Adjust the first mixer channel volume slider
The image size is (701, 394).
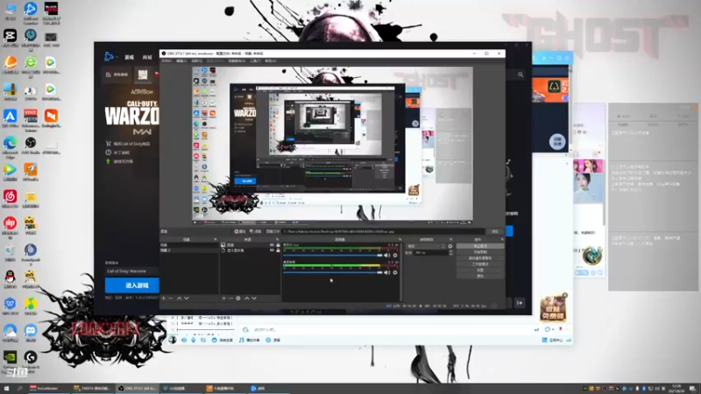click(333, 256)
